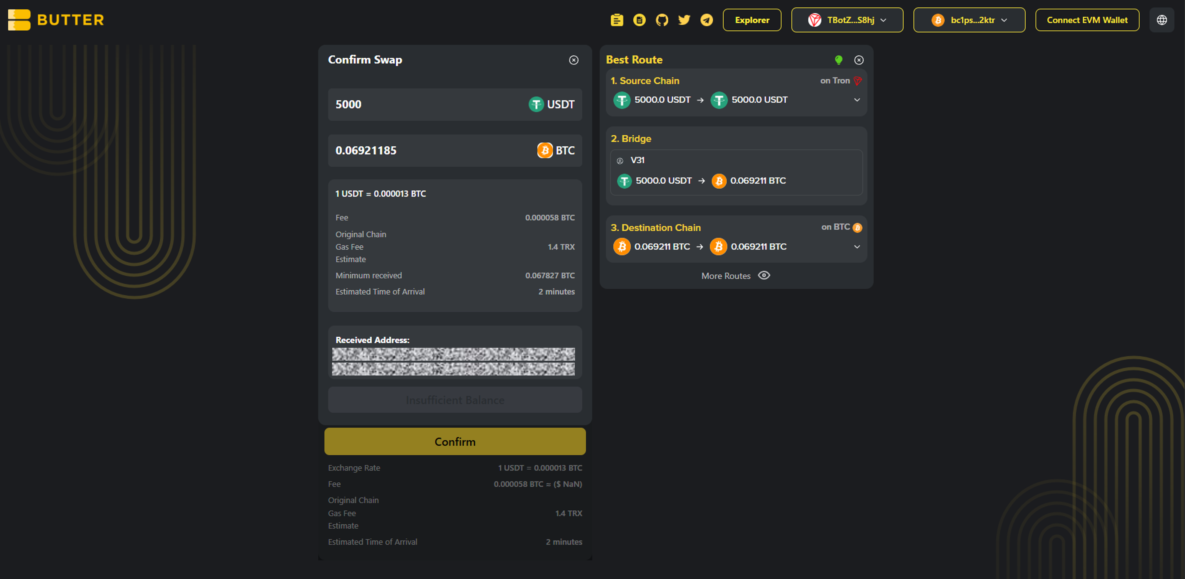Expand the Source Chain details chevron
Image resolution: width=1185 pixels, height=579 pixels.
click(857, 100)
